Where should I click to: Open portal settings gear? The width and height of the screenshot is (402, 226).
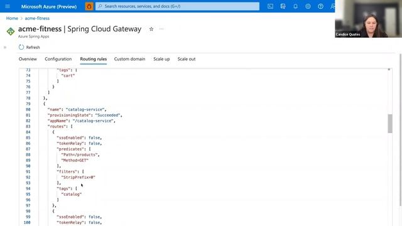tap(308, 6)
